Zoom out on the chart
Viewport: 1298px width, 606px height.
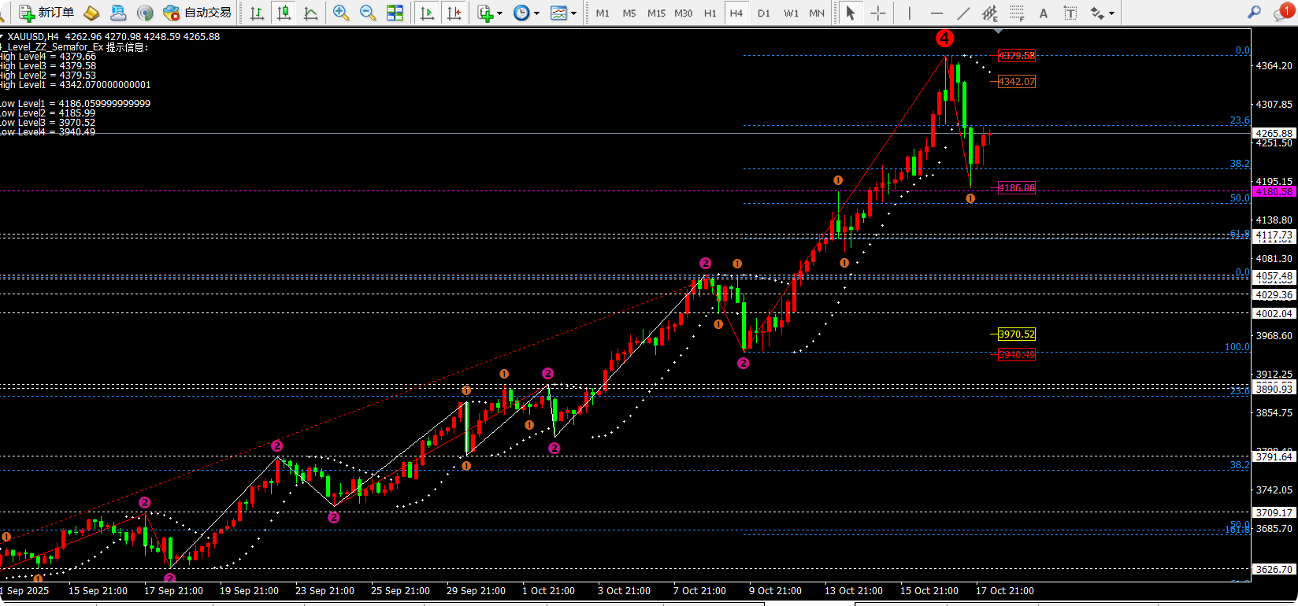[367, 13]
